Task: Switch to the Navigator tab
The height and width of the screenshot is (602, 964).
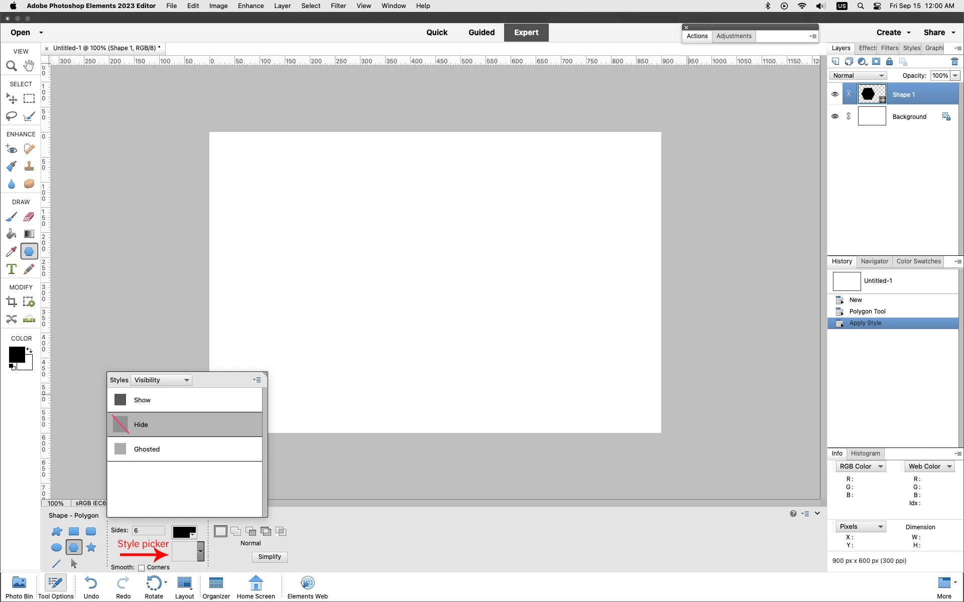Action: point(874,261)
